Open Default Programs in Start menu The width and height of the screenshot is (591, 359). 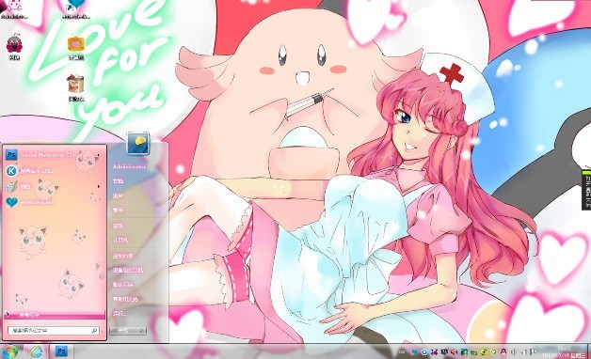point(123,285)
